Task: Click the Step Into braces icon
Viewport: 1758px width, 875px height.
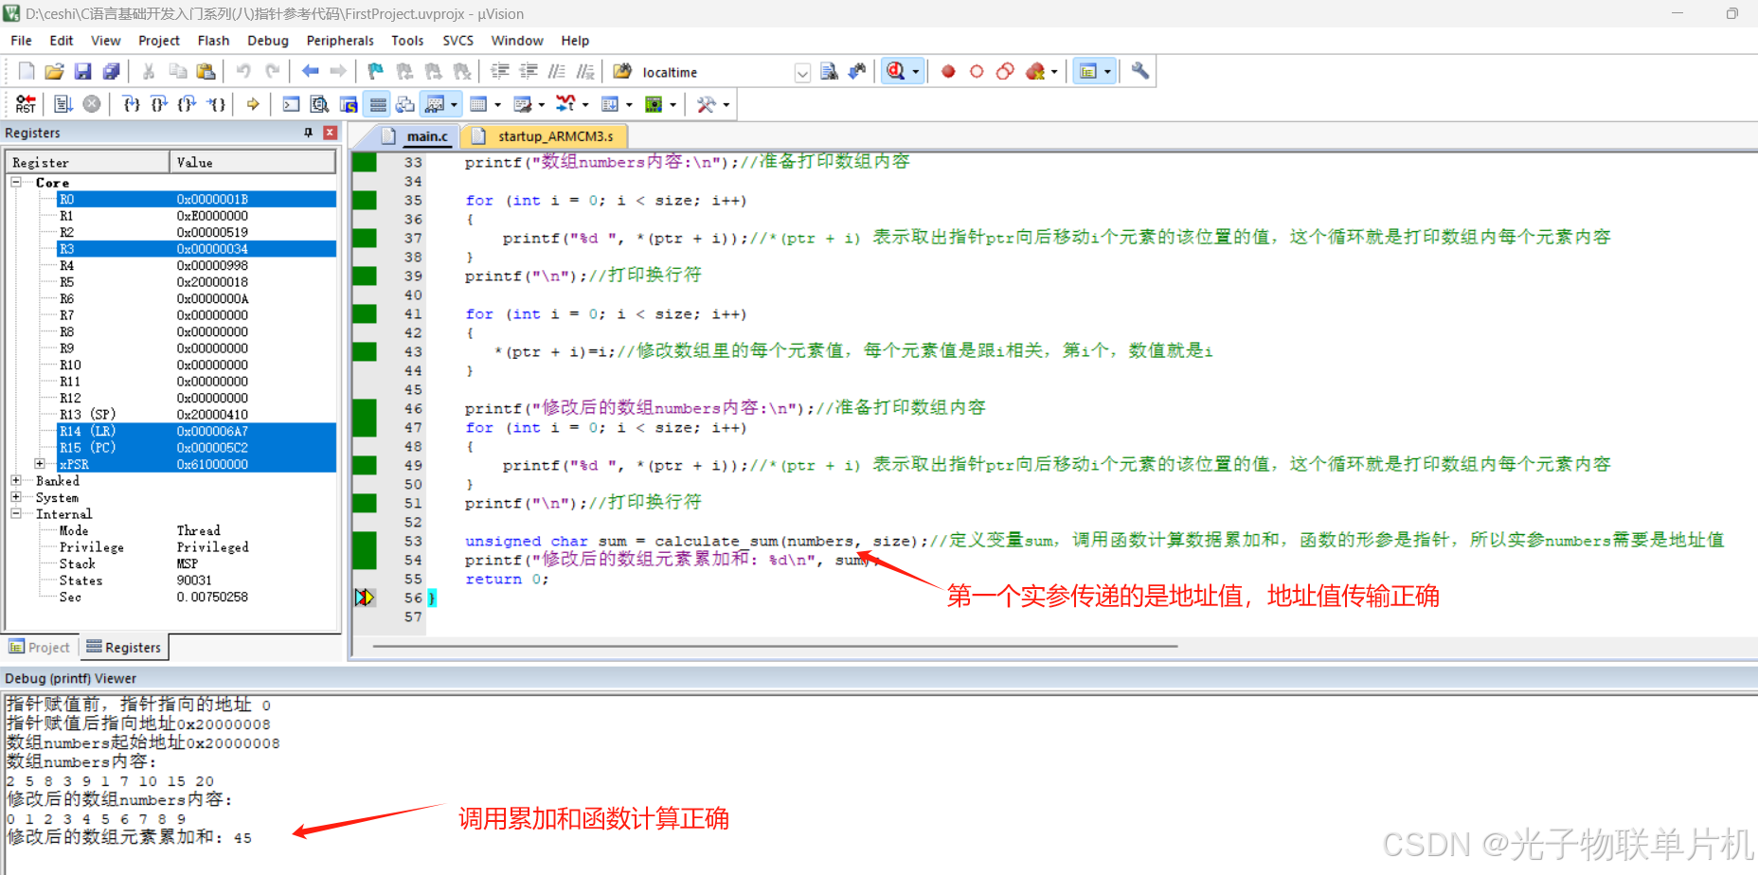Action: pyautogui.click(x=131, y=104)
